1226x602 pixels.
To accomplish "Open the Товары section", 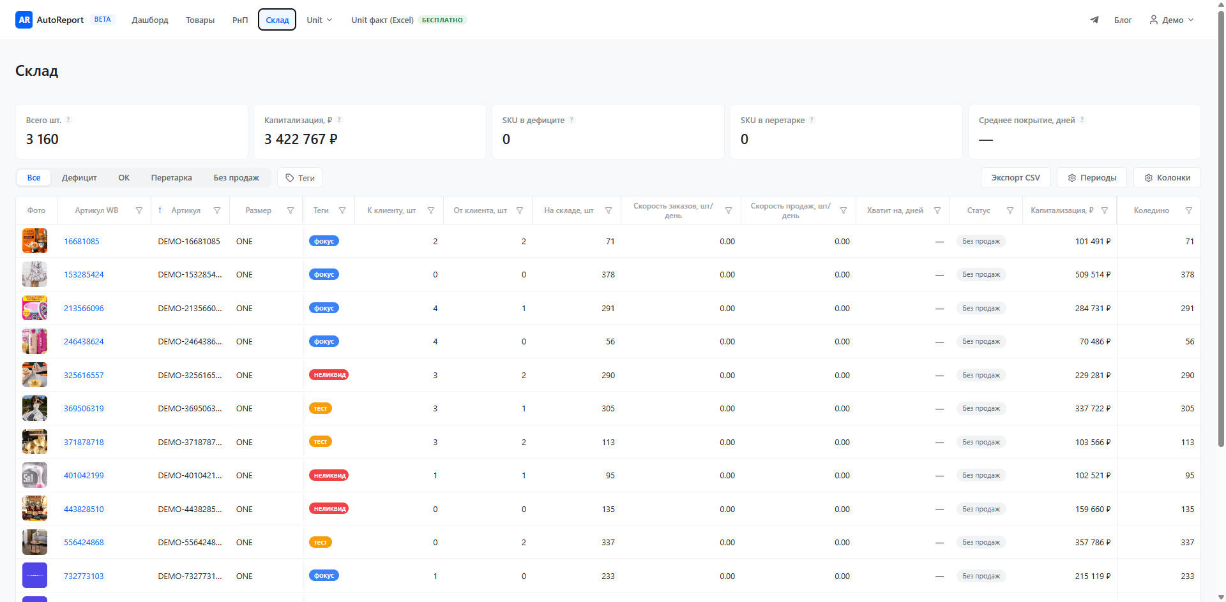I will [201, 20].
